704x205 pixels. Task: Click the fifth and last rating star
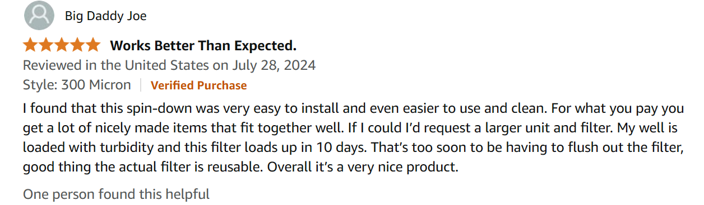click(93, 45)
